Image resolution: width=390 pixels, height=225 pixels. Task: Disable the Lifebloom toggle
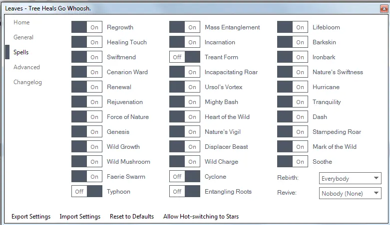(293, 27)
